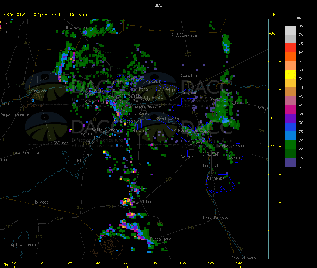Viewport: 317px width, 268px height.
Task: Click the Aero_GA map label
Action: tap(211, 166)
